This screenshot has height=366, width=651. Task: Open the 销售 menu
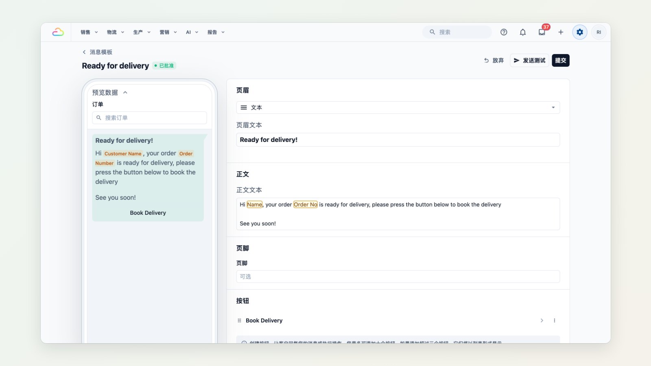click(89, 32)
